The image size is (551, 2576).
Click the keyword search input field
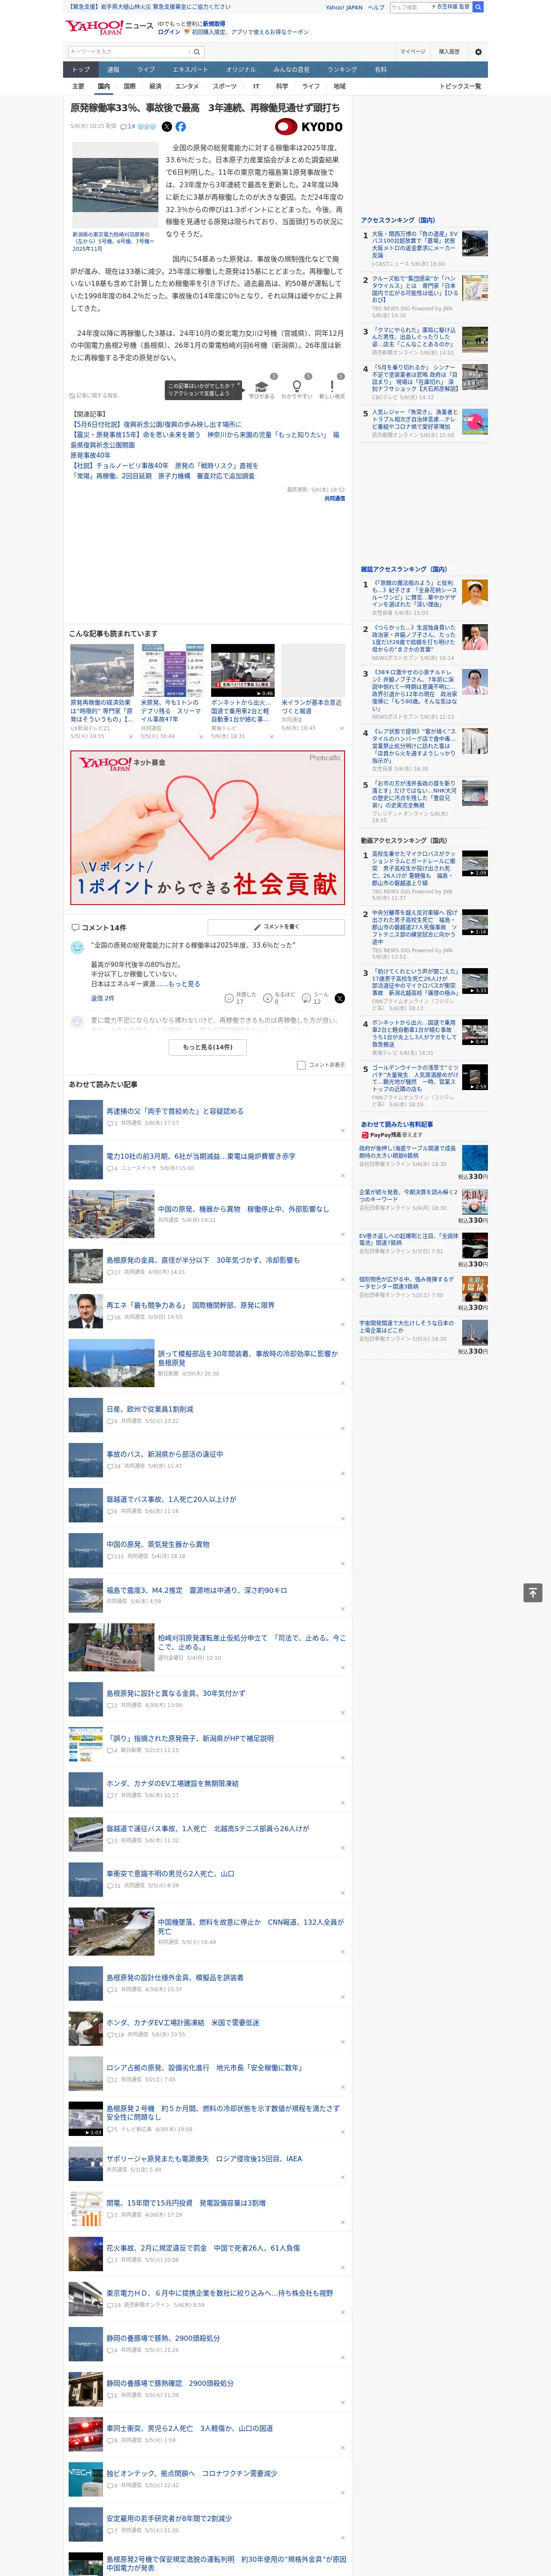tap(129, 52)
